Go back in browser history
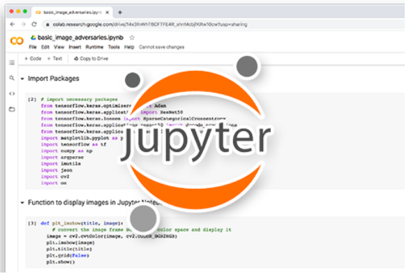411x276 pixels. (13, 24)
